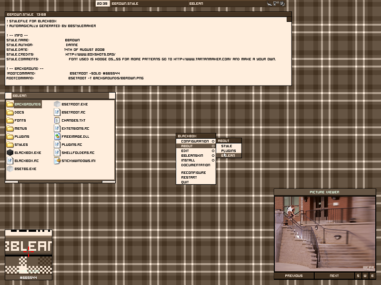Select the changes.txt notepad icon
Screen dimensions: 381x285
(x=57, y=121)
